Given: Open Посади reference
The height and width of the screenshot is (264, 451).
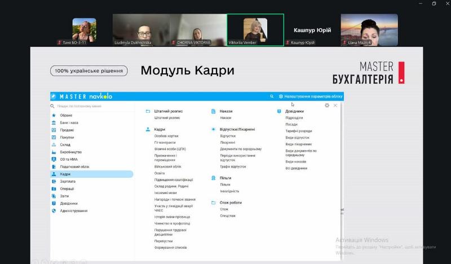Looking at the screenshot, I should [x=291, y=124].
